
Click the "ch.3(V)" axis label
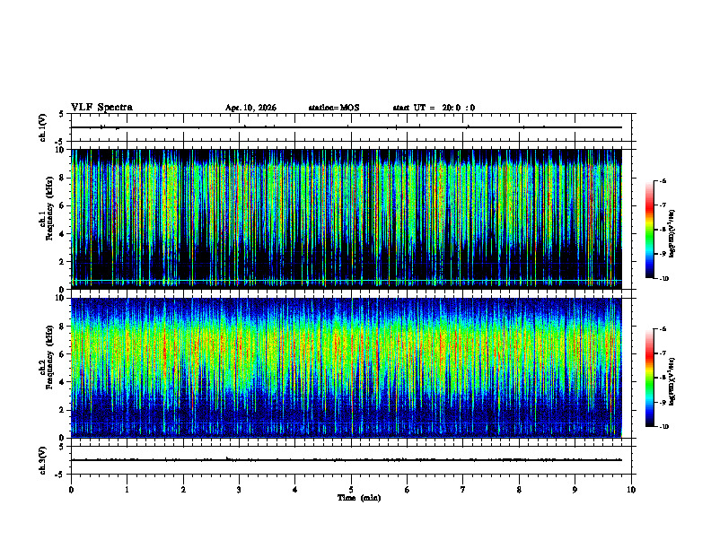point(42,460)
